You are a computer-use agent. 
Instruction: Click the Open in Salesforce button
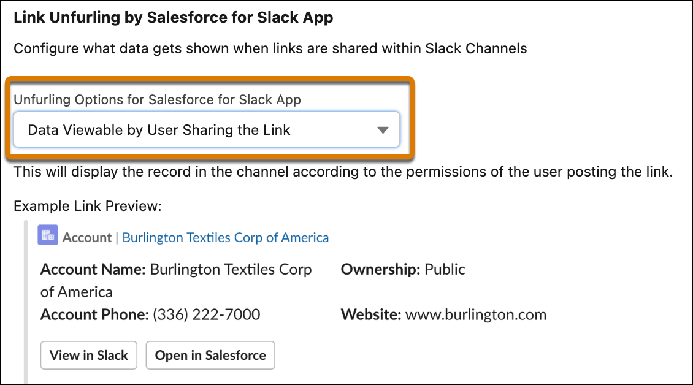(x=210, y=355)
